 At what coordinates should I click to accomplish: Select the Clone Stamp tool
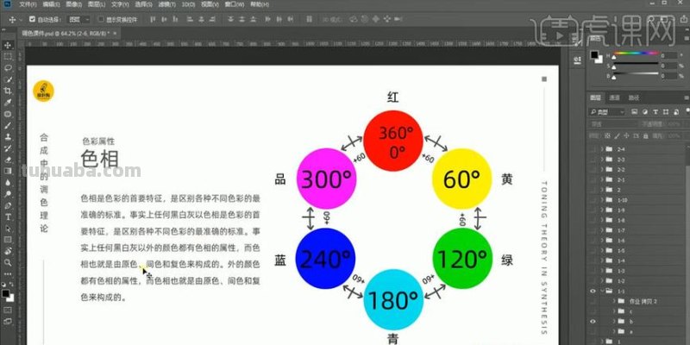pyautogui.click(x=8, y=136)
